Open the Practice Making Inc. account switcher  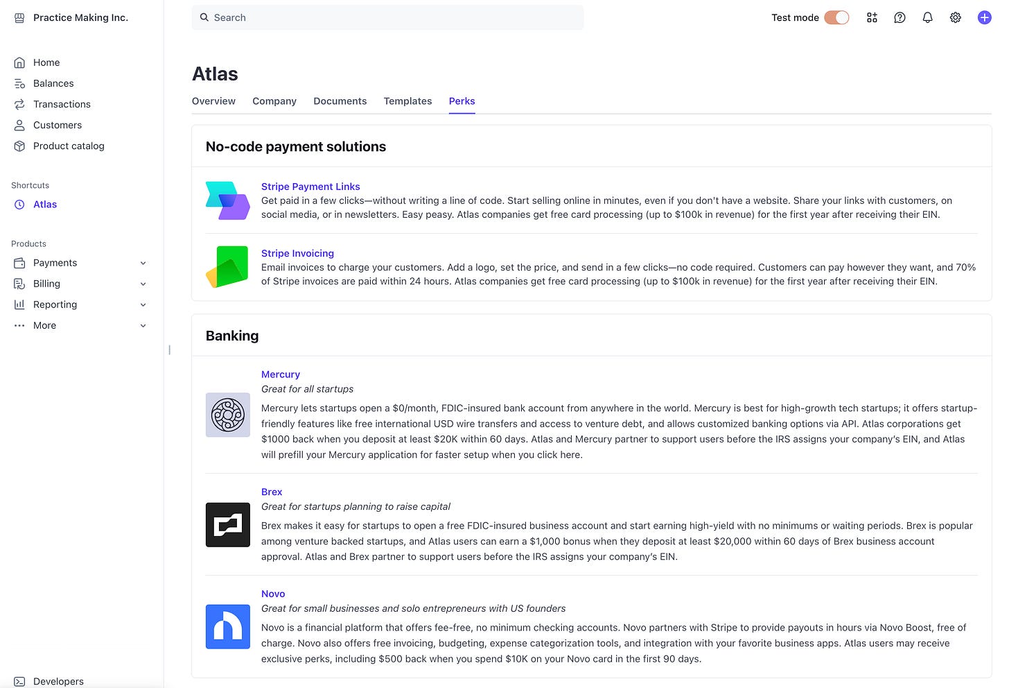(x=71, y=18)
